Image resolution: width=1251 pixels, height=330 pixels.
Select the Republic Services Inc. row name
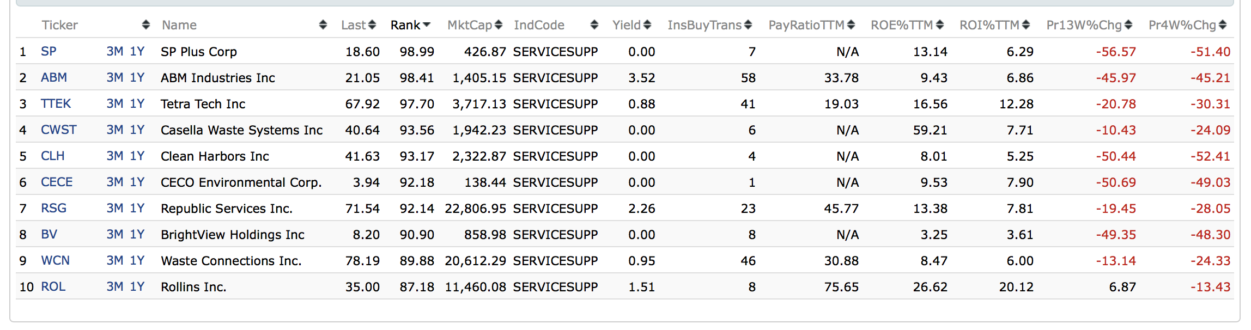pos(226,209)
